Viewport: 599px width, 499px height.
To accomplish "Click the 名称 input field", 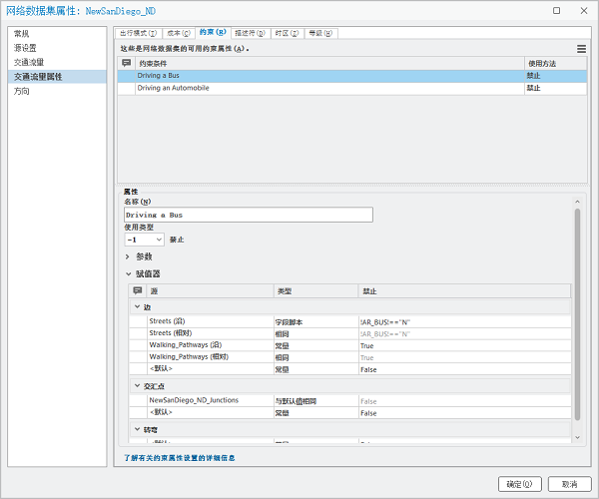I will point(248,215).
